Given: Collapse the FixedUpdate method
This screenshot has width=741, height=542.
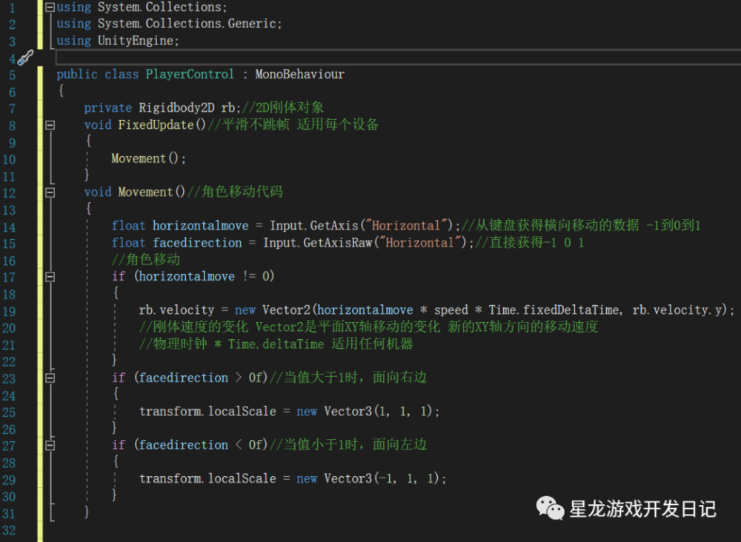Looking at the screenshot, I should coord(50,125).
